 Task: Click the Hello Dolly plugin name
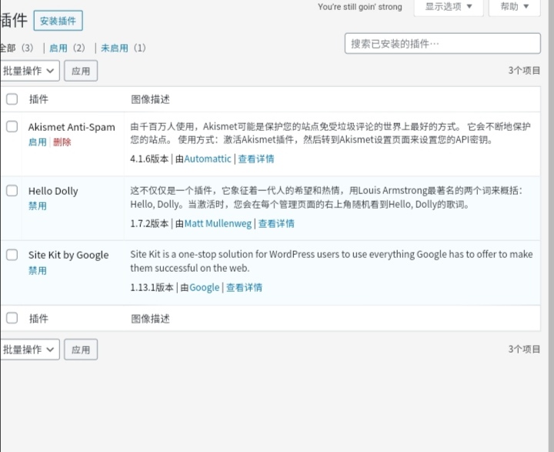point(53,191)
